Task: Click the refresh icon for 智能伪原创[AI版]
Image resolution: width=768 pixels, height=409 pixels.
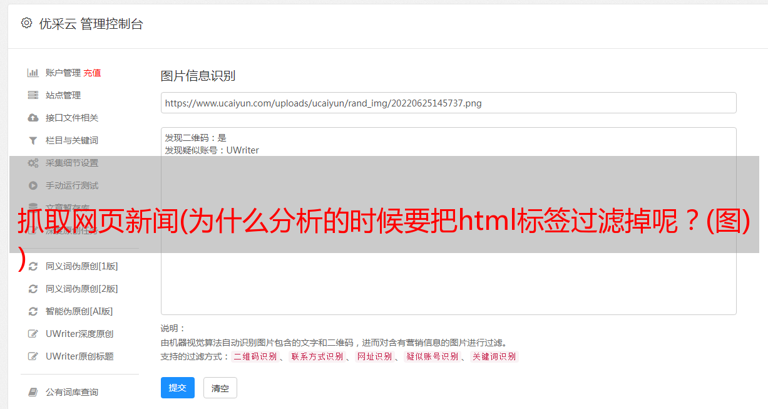Action: click(33, 311)
